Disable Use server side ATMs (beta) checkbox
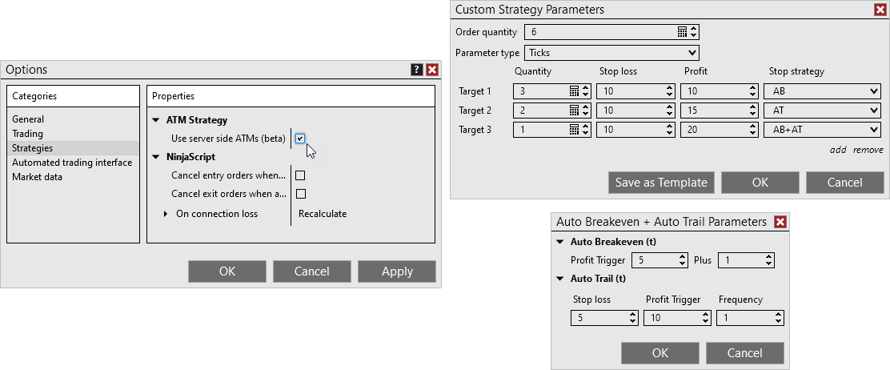The image size is (890, 370). [x=300, y=139]
